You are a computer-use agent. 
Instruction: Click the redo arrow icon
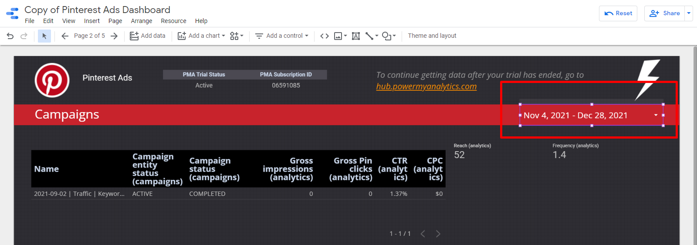pos(24,36)
